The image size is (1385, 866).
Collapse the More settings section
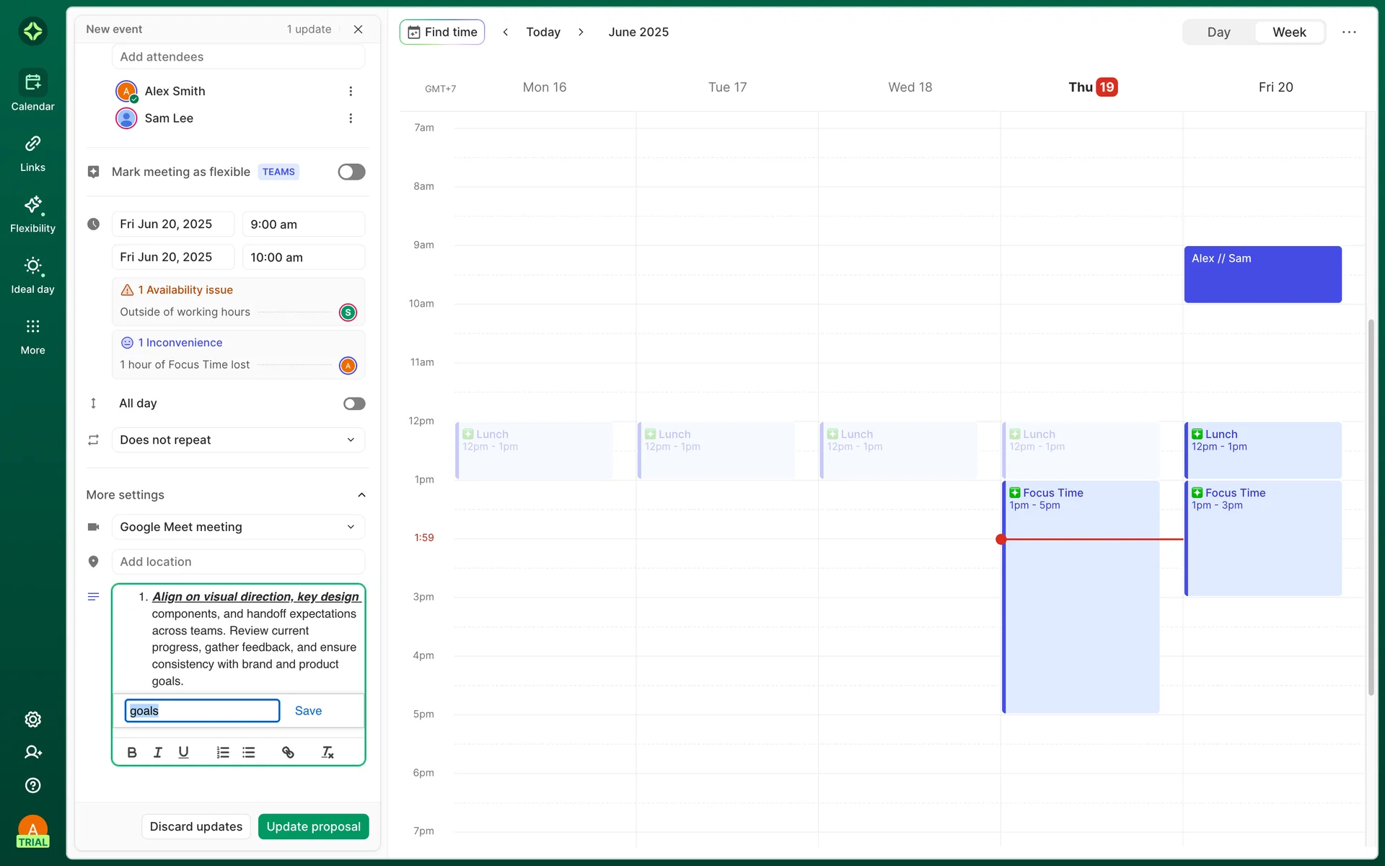(361, 495)
